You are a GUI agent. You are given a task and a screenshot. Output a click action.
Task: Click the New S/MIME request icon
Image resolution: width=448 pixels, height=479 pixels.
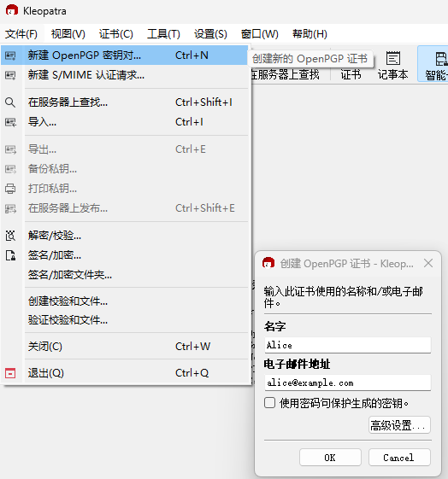pyautogui.click(x=10, y=75)
